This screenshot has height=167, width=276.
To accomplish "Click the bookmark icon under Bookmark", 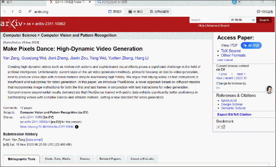I will click(218, 127).
